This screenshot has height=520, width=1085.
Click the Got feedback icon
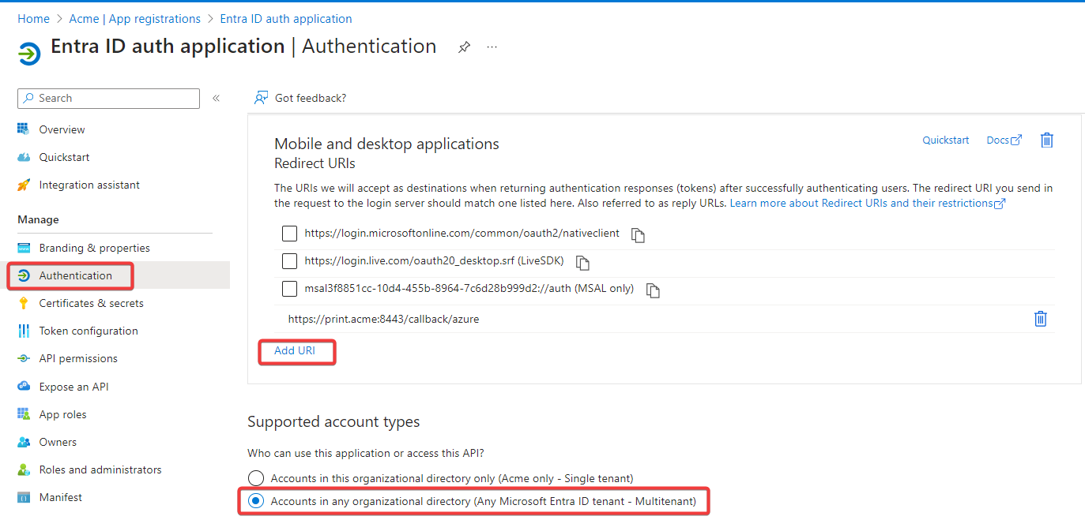click(x=261, y=98)
